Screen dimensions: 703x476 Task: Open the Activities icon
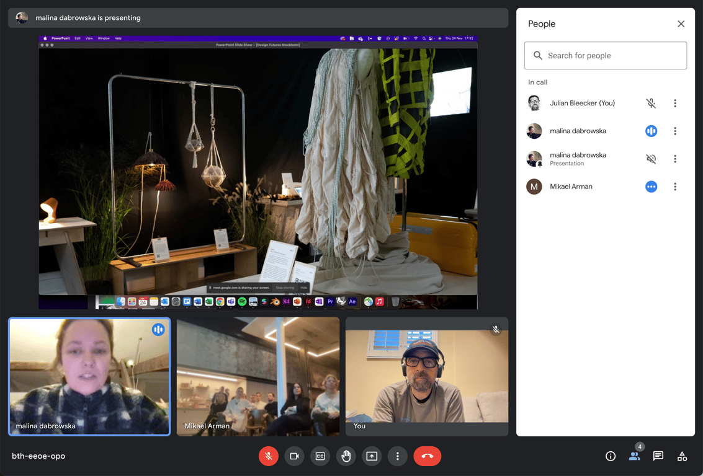pos(682,456)
